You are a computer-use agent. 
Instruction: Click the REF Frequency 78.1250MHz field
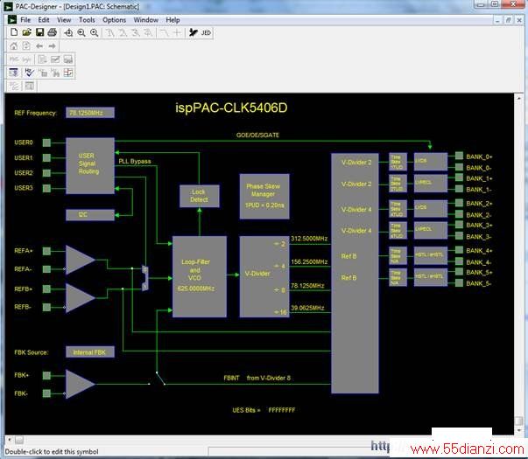pyautogui.click(x=90, y=113)
